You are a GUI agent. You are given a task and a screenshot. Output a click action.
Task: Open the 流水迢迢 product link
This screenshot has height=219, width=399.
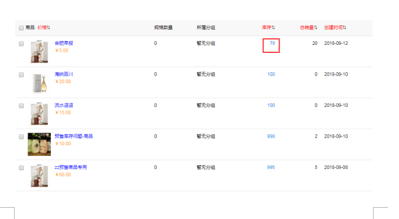64,105
